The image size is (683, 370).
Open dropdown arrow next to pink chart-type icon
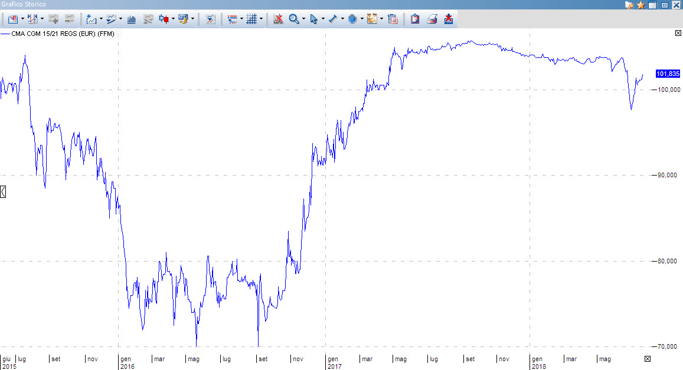[22, 19]
